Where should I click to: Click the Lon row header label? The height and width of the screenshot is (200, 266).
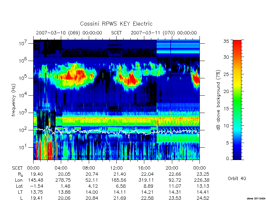tap(19, 180)
